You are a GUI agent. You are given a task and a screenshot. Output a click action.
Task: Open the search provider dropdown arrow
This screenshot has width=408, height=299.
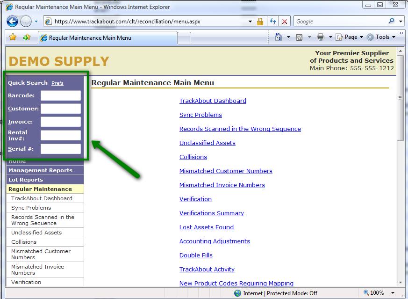click(401, 22)
